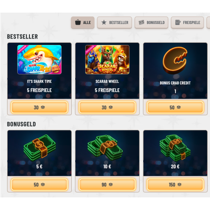Buy It's Shark Time for 30 coins
This screenshot has height=210, width=210.
[39, 108]
